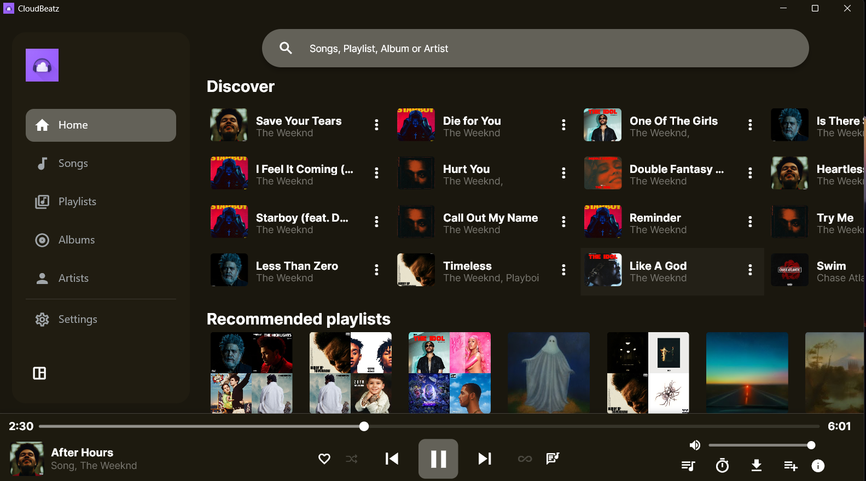Open second recommended playlist collage

tap(351, 373)
